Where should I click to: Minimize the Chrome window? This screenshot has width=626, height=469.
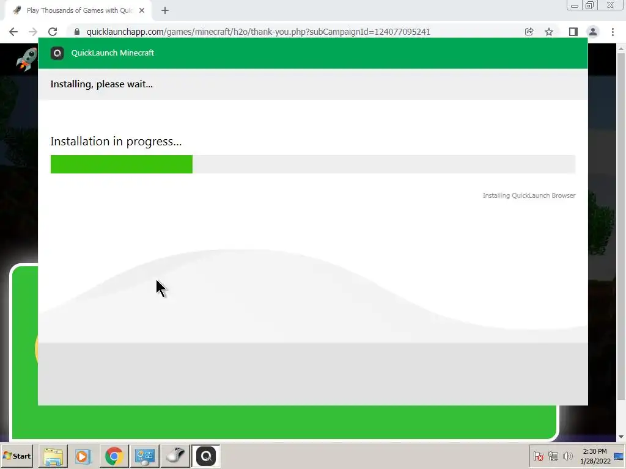coord(575,5)
